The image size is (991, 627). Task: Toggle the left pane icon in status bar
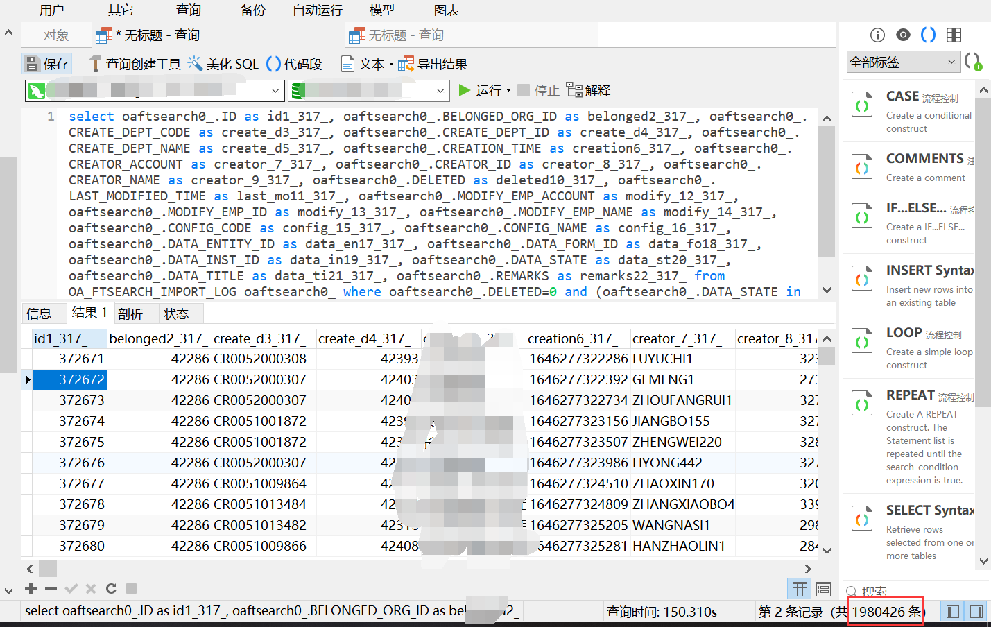coord(953,611)
